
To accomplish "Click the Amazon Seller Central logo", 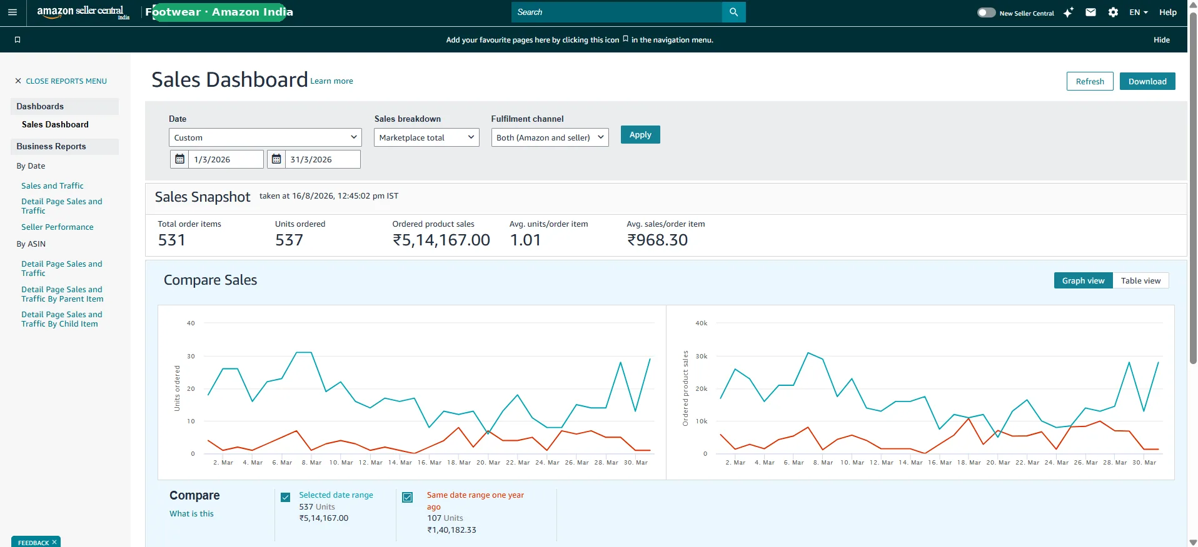I will point(83,12).
